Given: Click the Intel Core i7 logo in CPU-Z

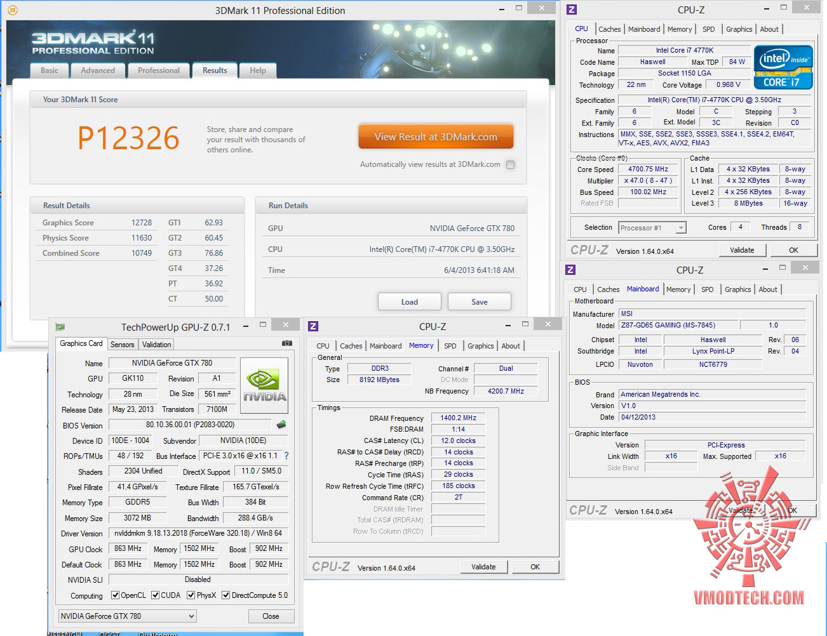Looking at the screenshot, I should point(783,67).
